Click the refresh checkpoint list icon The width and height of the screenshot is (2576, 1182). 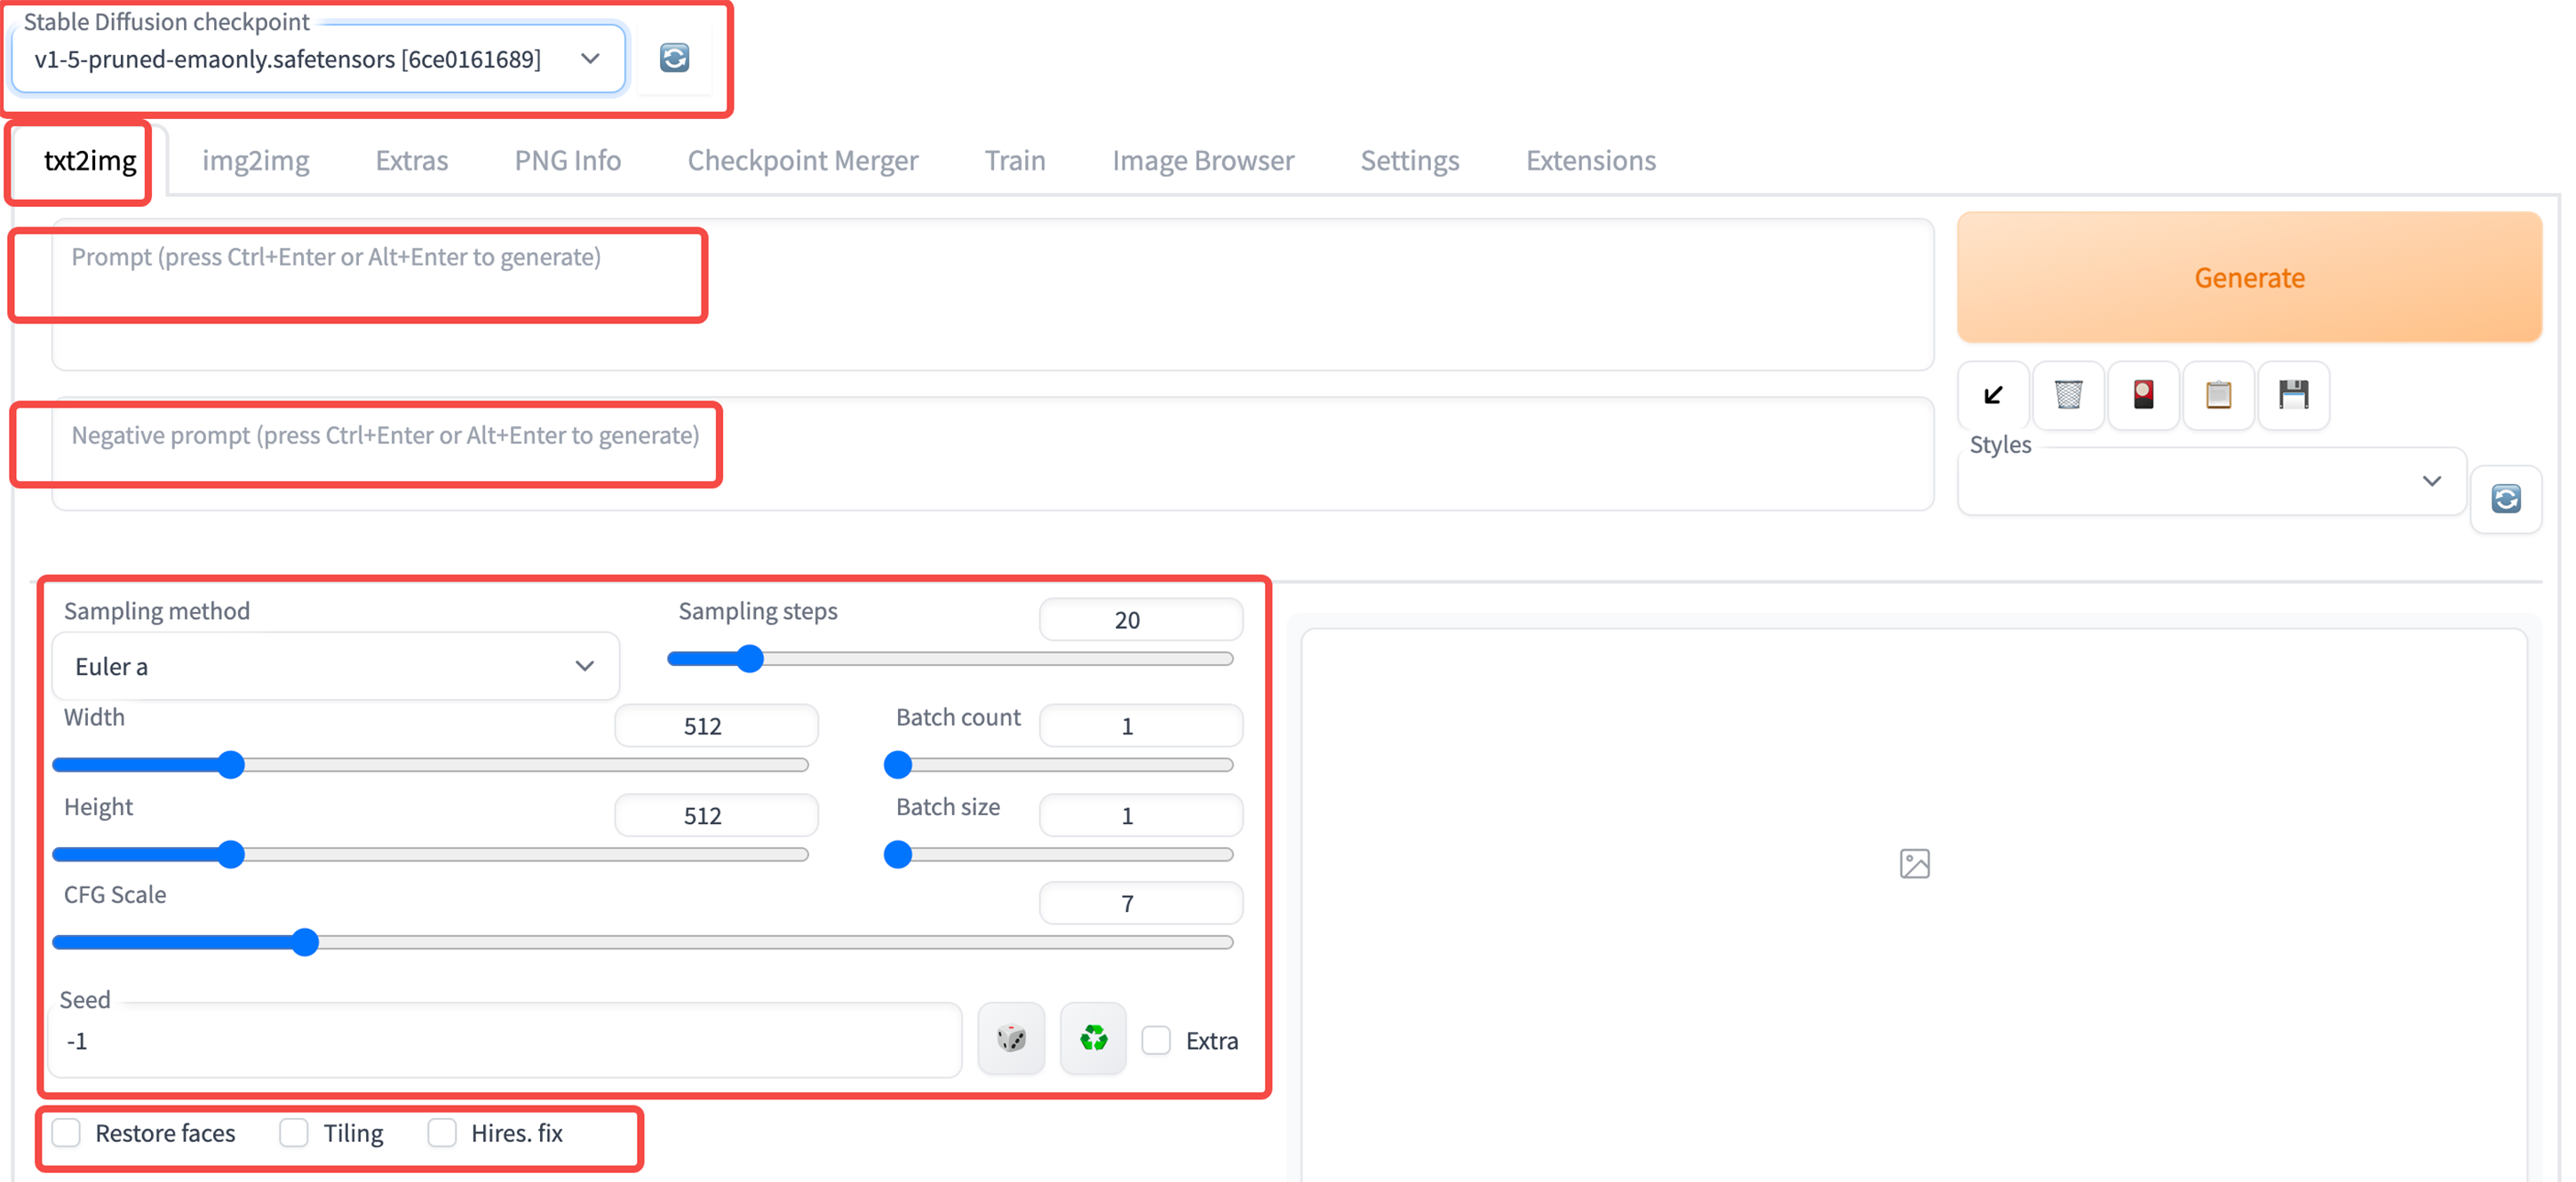[x=674, y=58]
